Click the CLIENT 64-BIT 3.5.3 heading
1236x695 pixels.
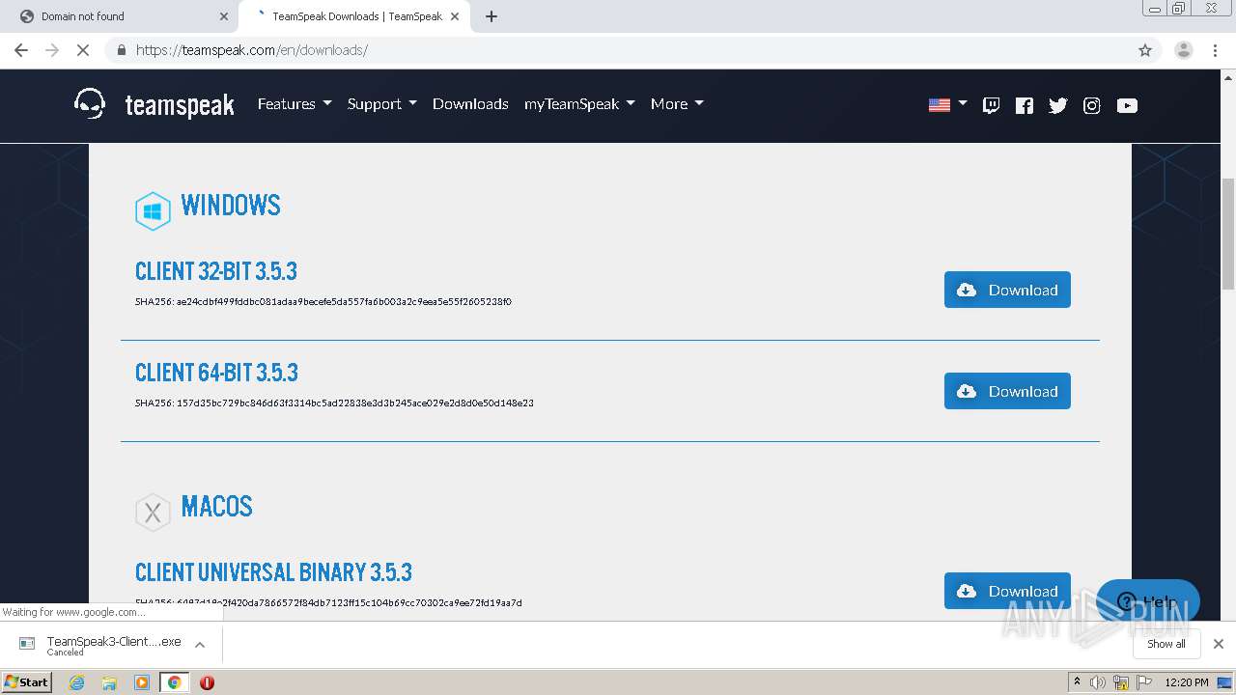(216, 373)
